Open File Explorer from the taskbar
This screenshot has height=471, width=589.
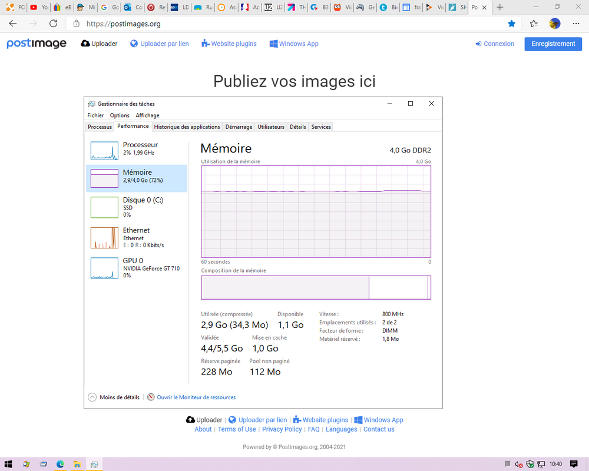pyautogui.click(x=77, y=465)
